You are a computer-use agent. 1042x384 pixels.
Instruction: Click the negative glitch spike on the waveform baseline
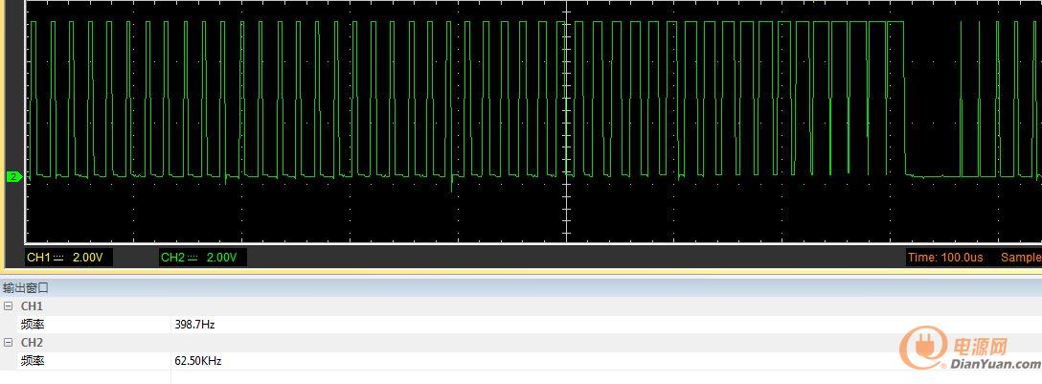tap(451, 185)
